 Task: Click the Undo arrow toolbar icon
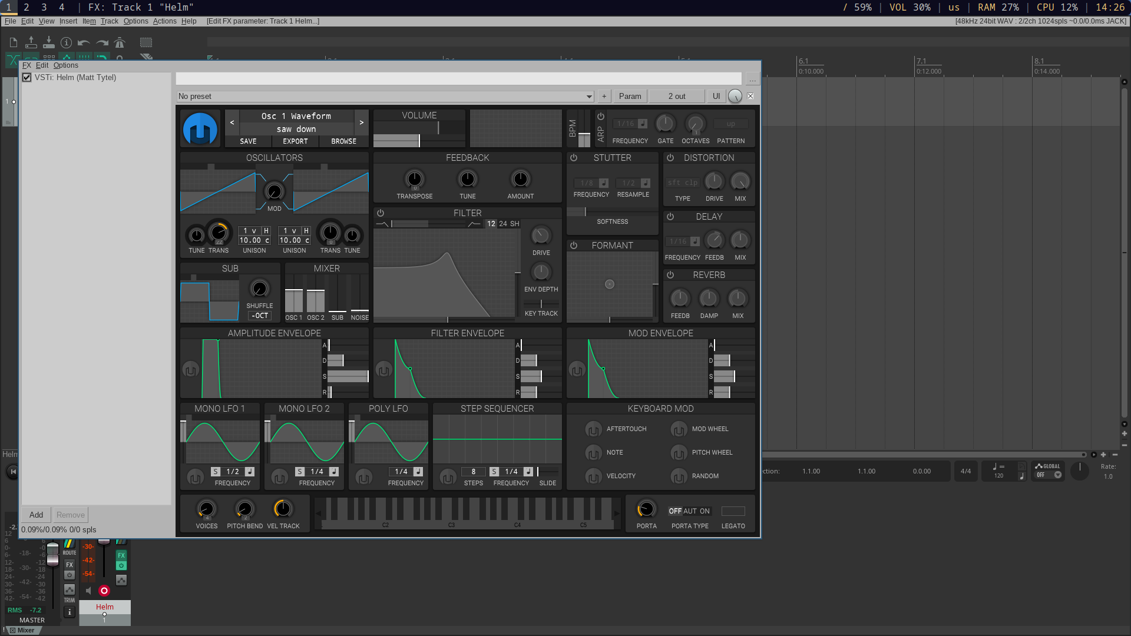pos(84,42)
